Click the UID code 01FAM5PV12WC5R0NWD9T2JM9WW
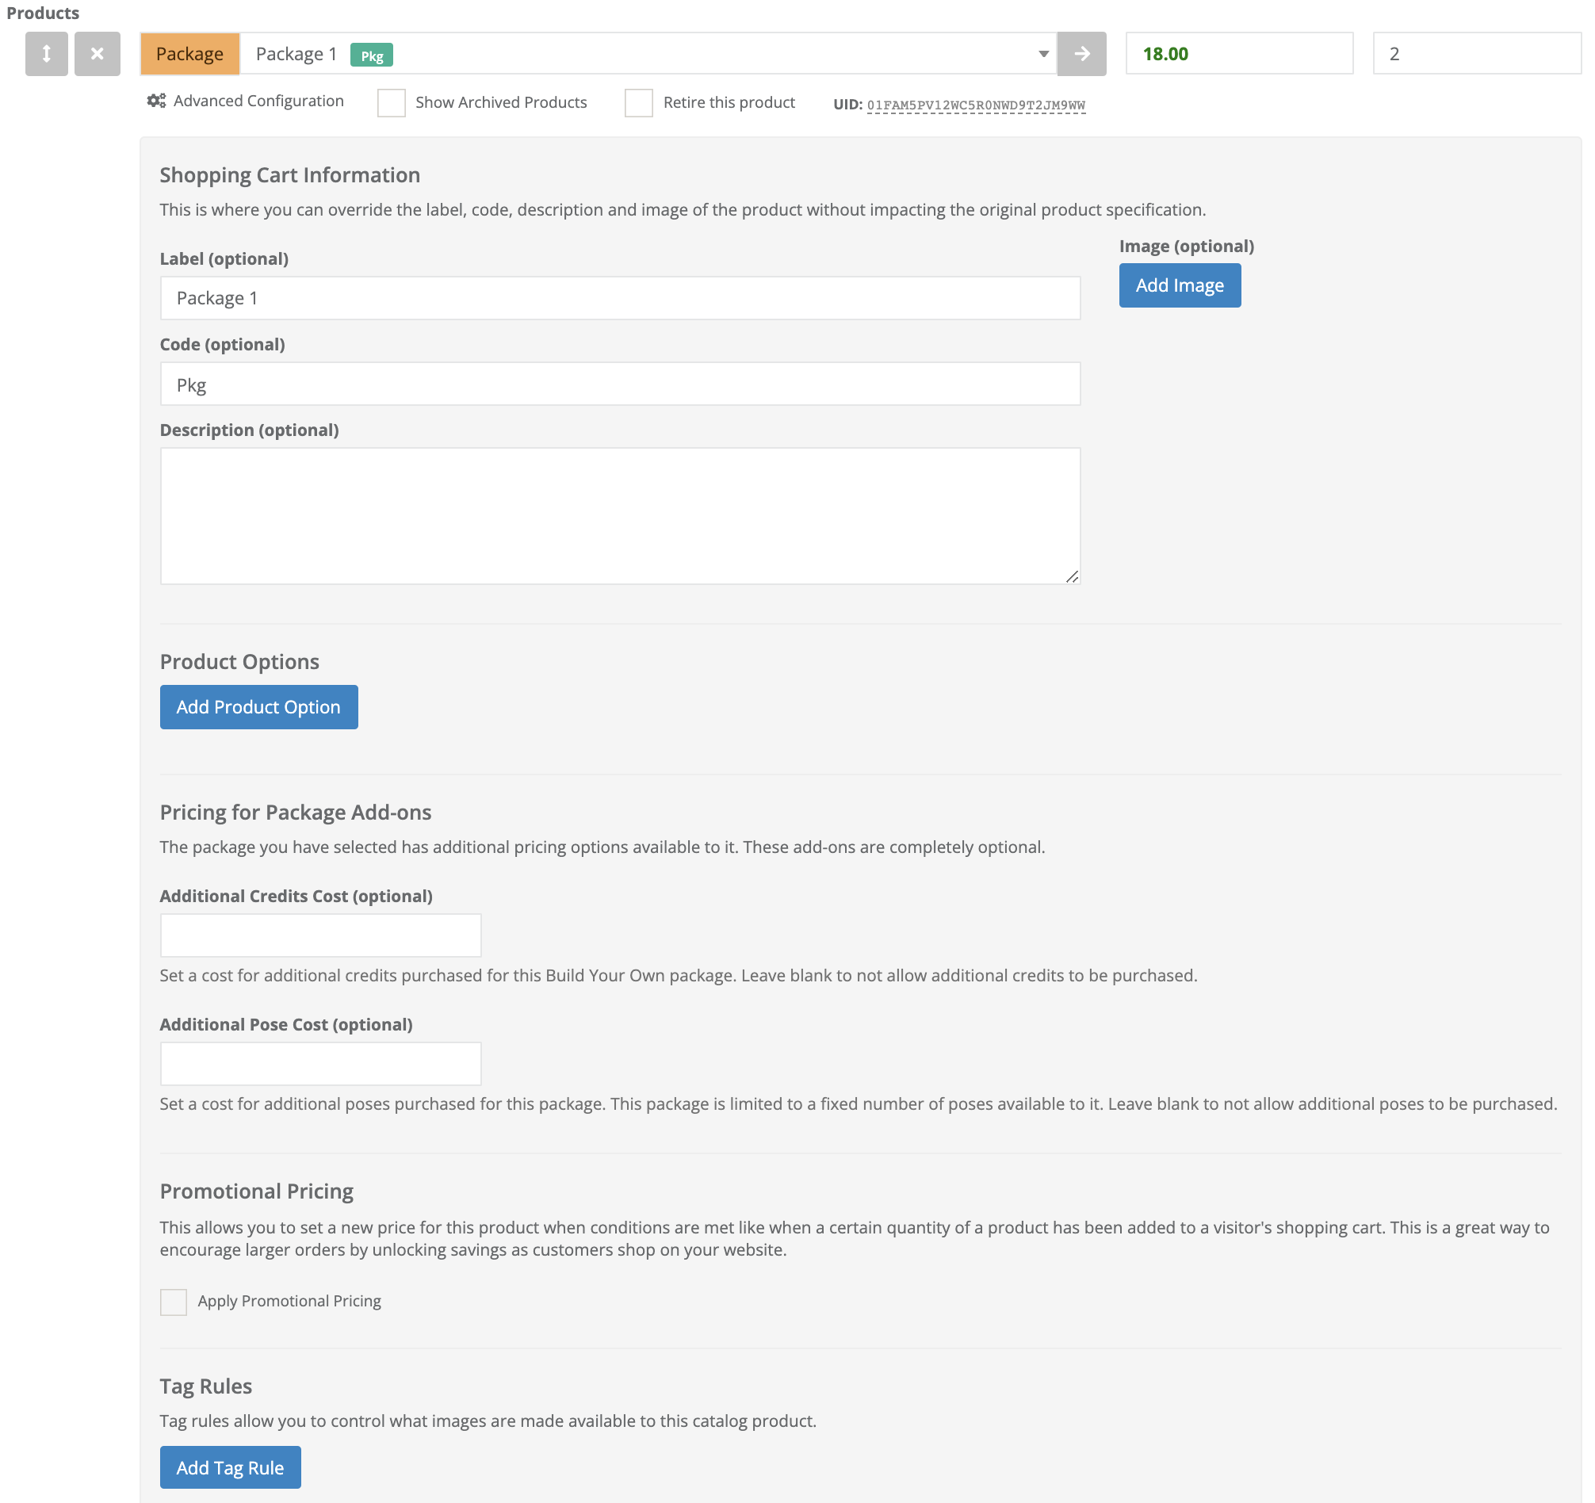This screenshot has height=1503, width=1595. [x=976, y=105]
